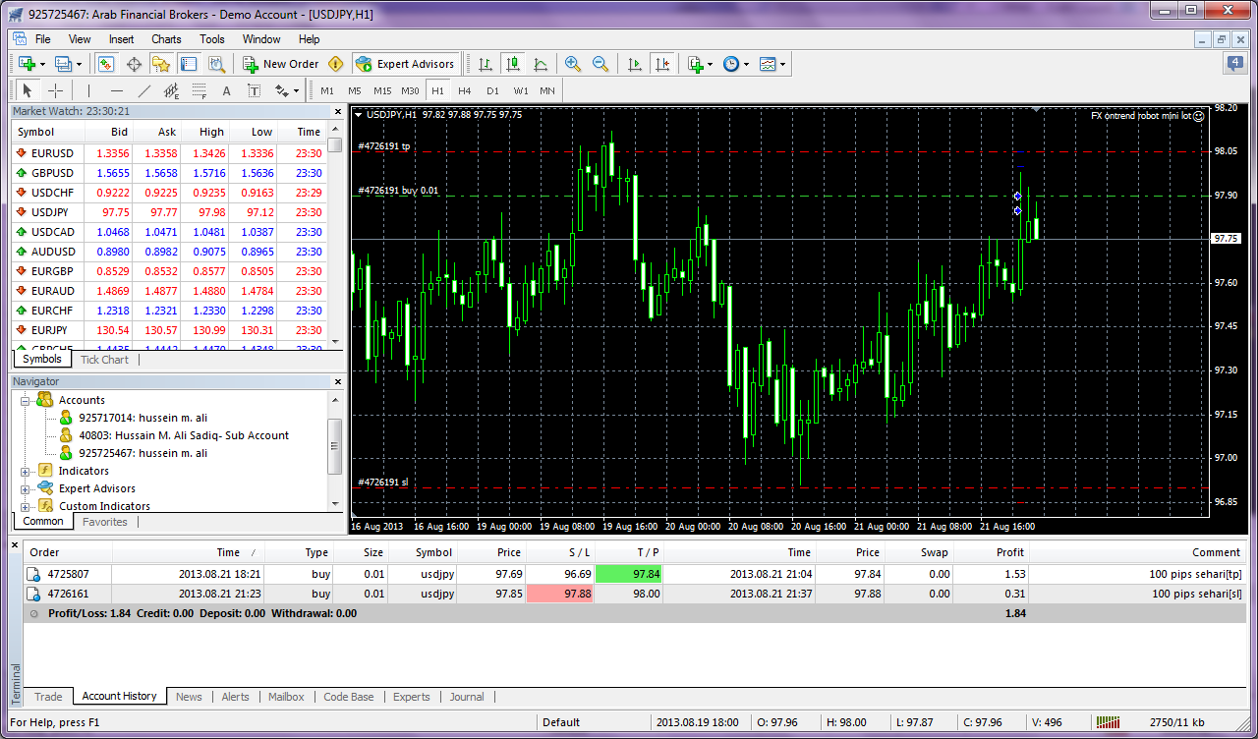Click the green 97.84 T/P cell

(629, 573)
